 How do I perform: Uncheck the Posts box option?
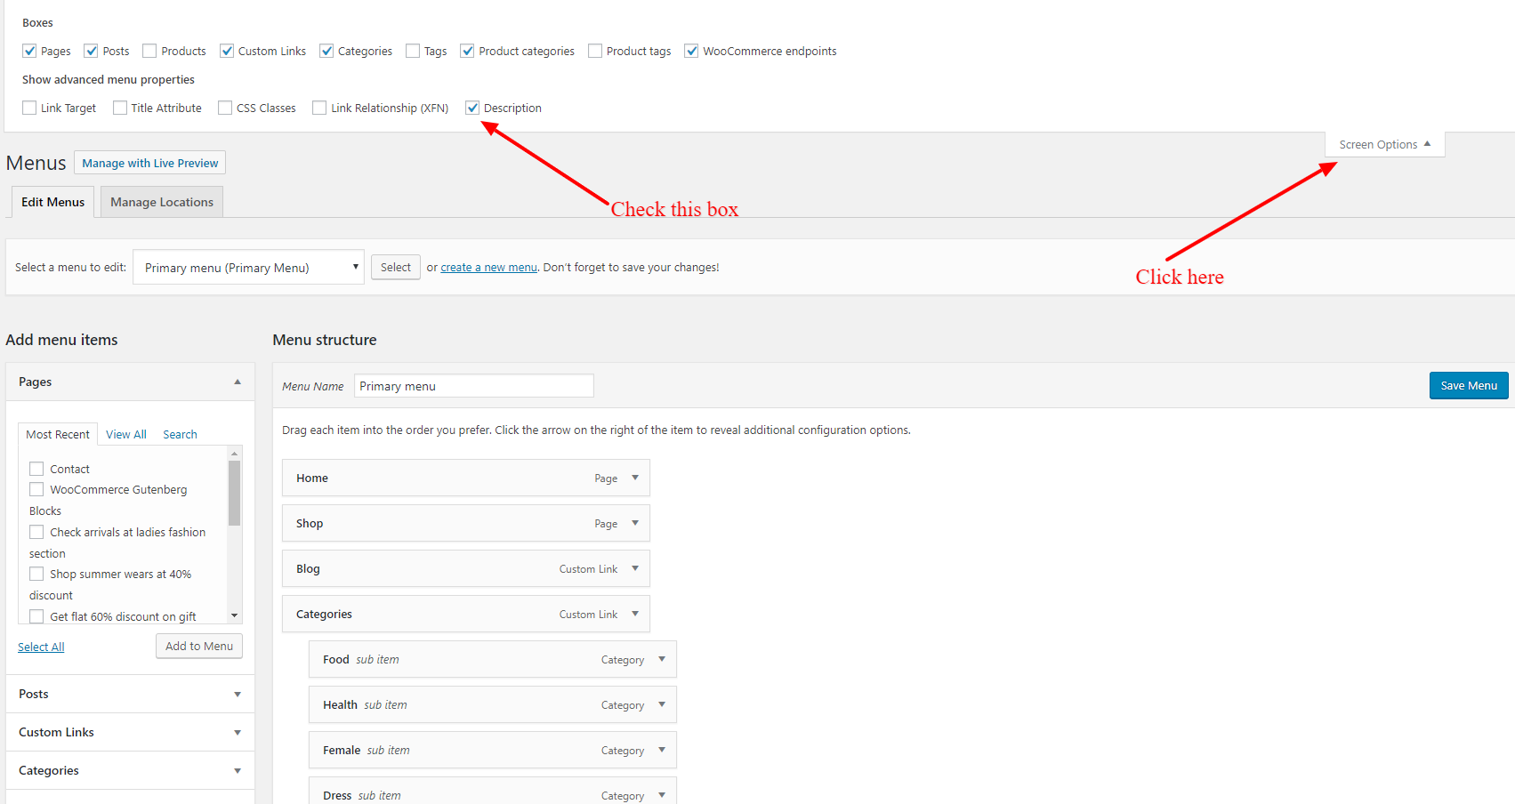[x=91, y=51]
